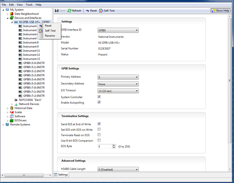Click the GPIB0::5::3::INSTR icon
The width and height of the screenshot is (234, 183).
pos(20,75)
